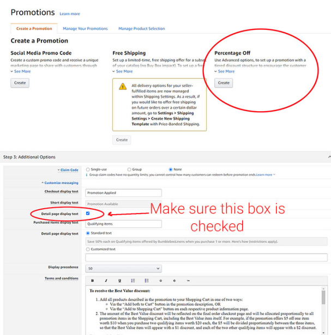Click Create under Percentage Off
Screen dimensions: 331x335
click(224, 83)
